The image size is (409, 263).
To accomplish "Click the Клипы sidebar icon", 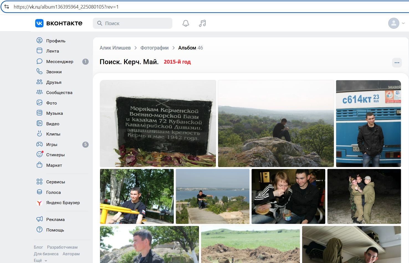I will click(x=40, y=134).
